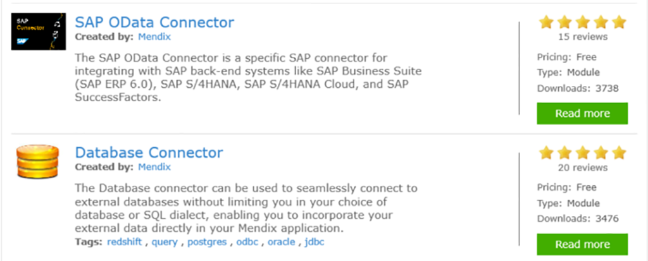Select the query tag

click(165, 241)
